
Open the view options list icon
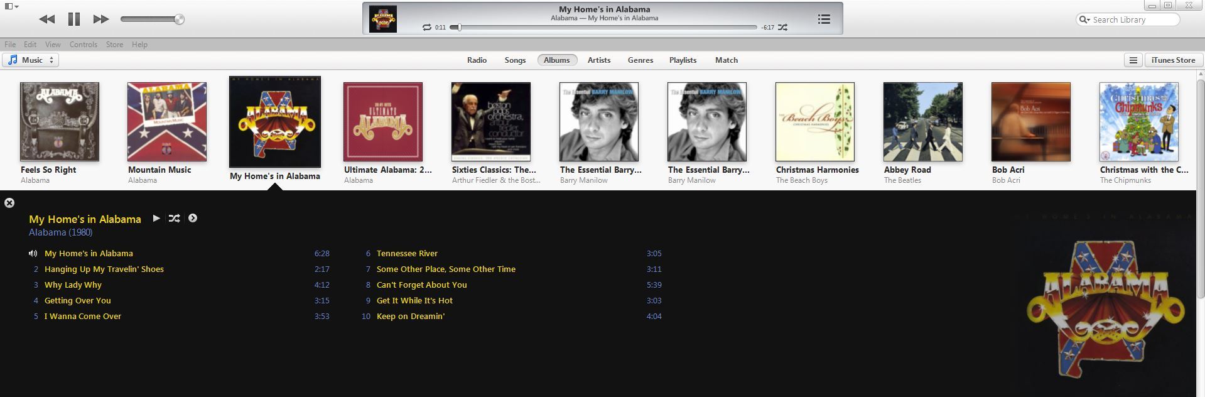(1133, 60)
